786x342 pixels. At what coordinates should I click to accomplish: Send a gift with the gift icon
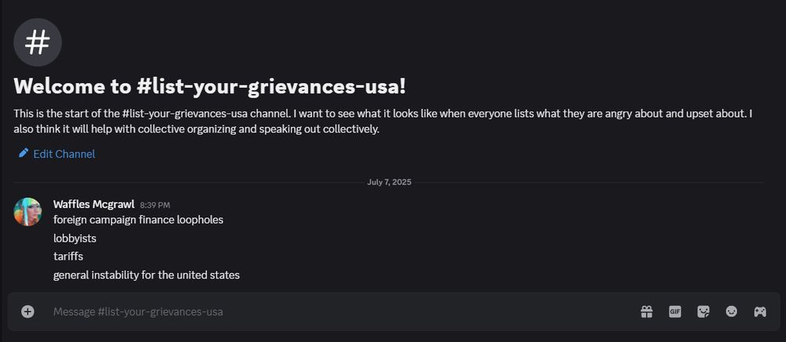(x=647, y=312)
